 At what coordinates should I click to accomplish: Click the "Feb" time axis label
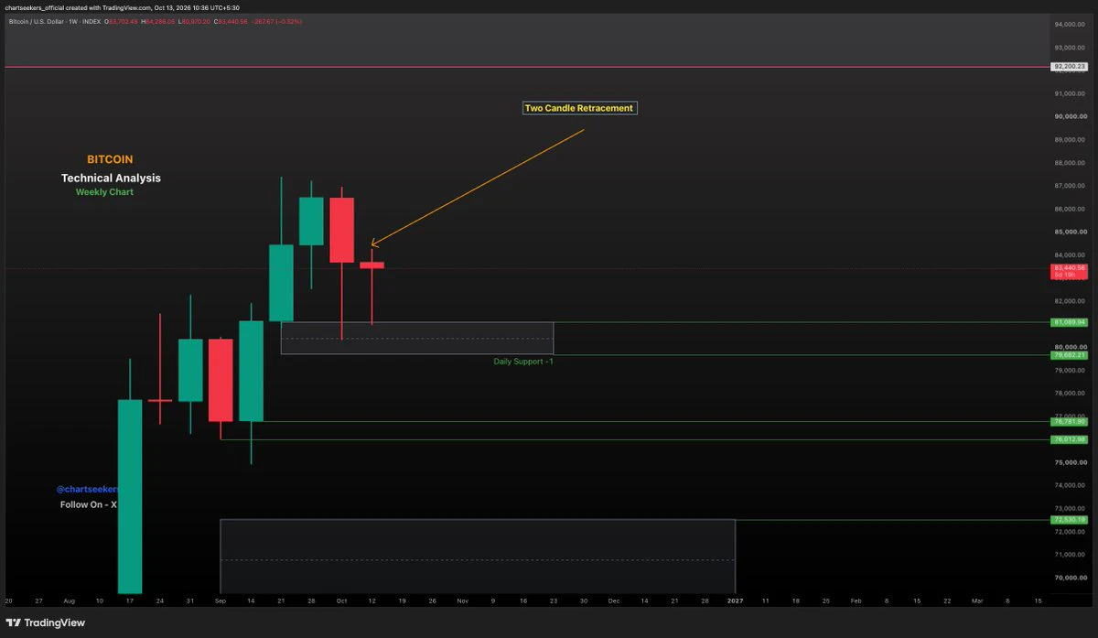[856, 600]
